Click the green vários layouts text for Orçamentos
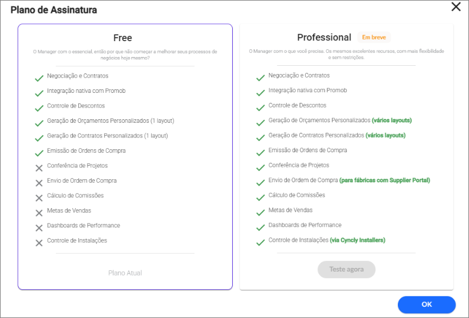Viewport: 469px width, 318px height. click(x=392, y=120)
